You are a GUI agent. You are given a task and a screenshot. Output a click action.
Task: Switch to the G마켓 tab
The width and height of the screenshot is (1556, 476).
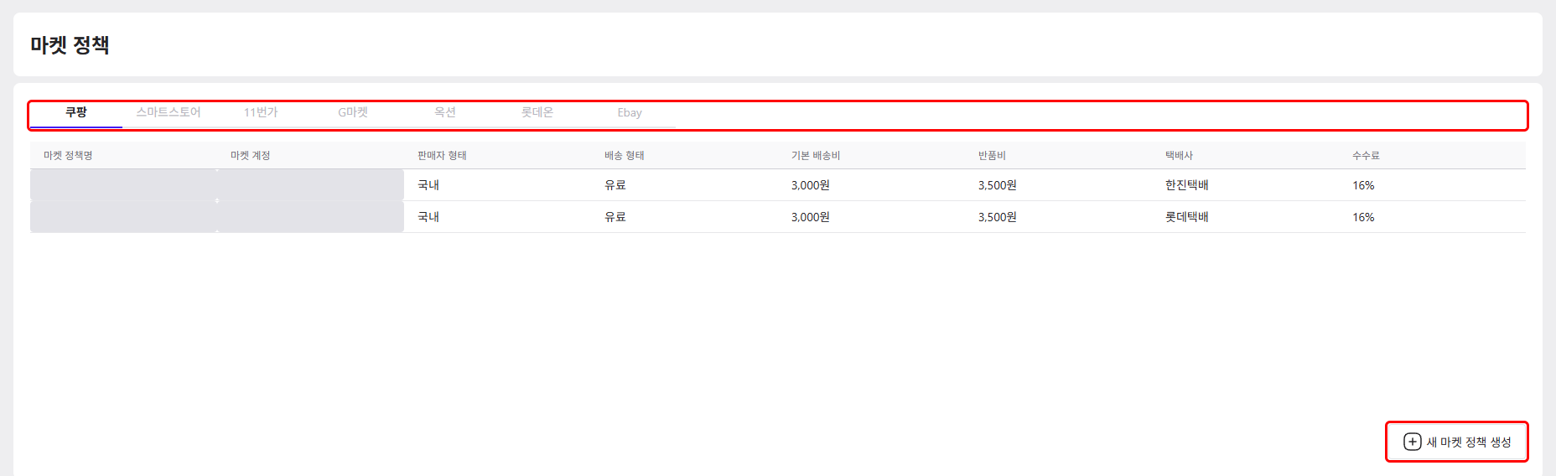tap(353, 112)
